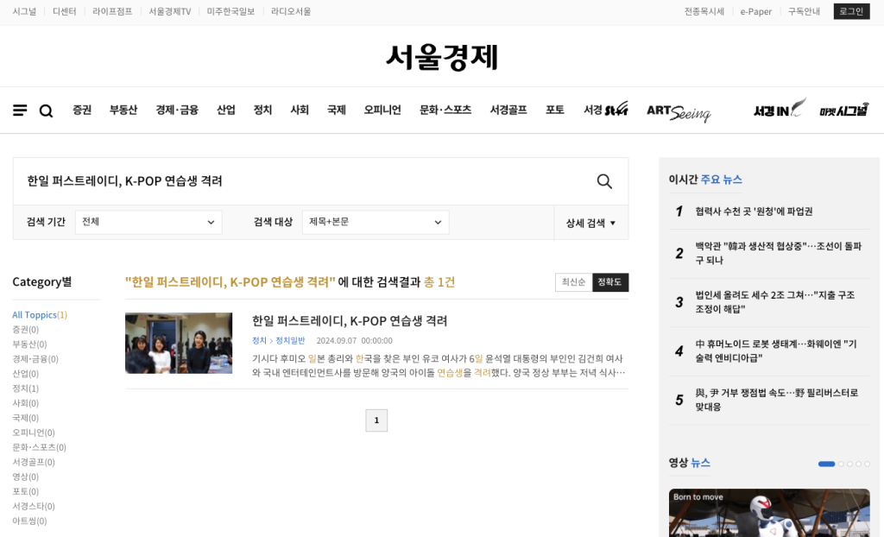
Task: Open the article thumbnail with two women
Action: (179, 343)
